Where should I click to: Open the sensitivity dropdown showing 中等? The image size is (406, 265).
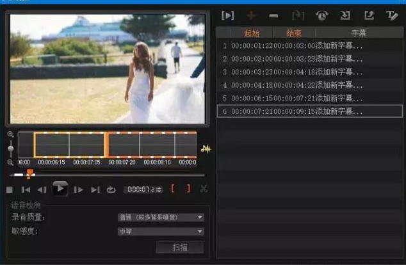pos(161,231)
